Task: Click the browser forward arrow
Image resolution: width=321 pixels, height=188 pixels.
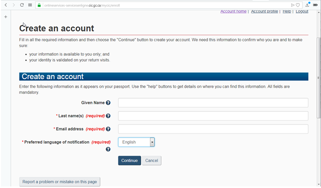Action: (14, 5)
